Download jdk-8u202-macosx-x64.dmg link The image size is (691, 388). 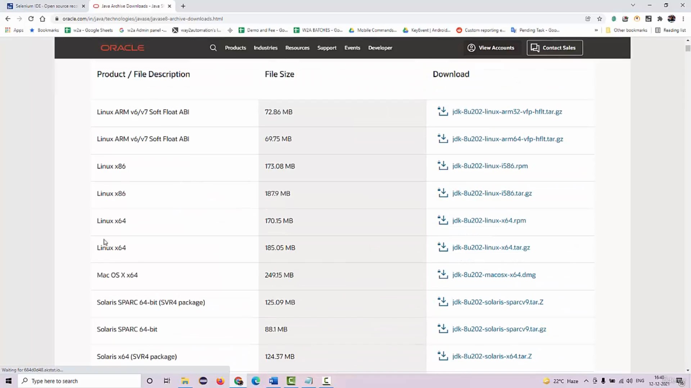click(494, 275)
